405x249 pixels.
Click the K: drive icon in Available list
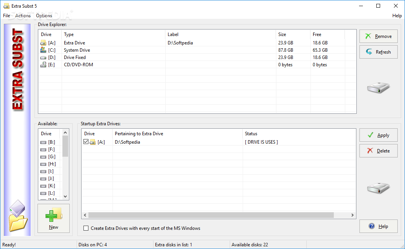pos(43,186)
